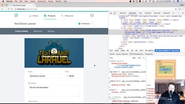
Task: Bookmark this page with the star
Action: click(x=176, y=9)
